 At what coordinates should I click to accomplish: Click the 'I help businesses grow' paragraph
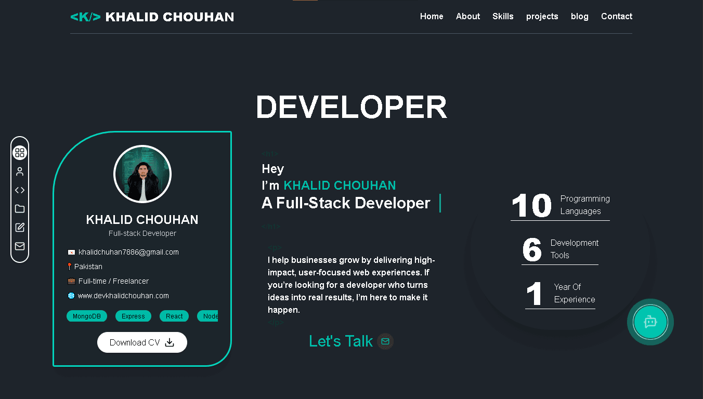click(x=351, y=285)
